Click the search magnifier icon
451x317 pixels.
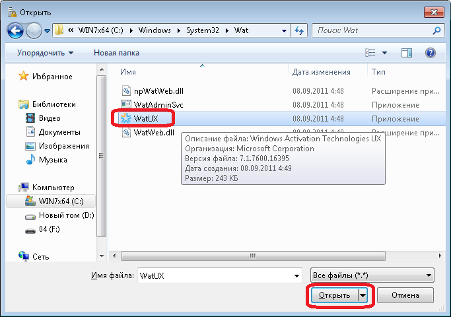click(436, 30)
